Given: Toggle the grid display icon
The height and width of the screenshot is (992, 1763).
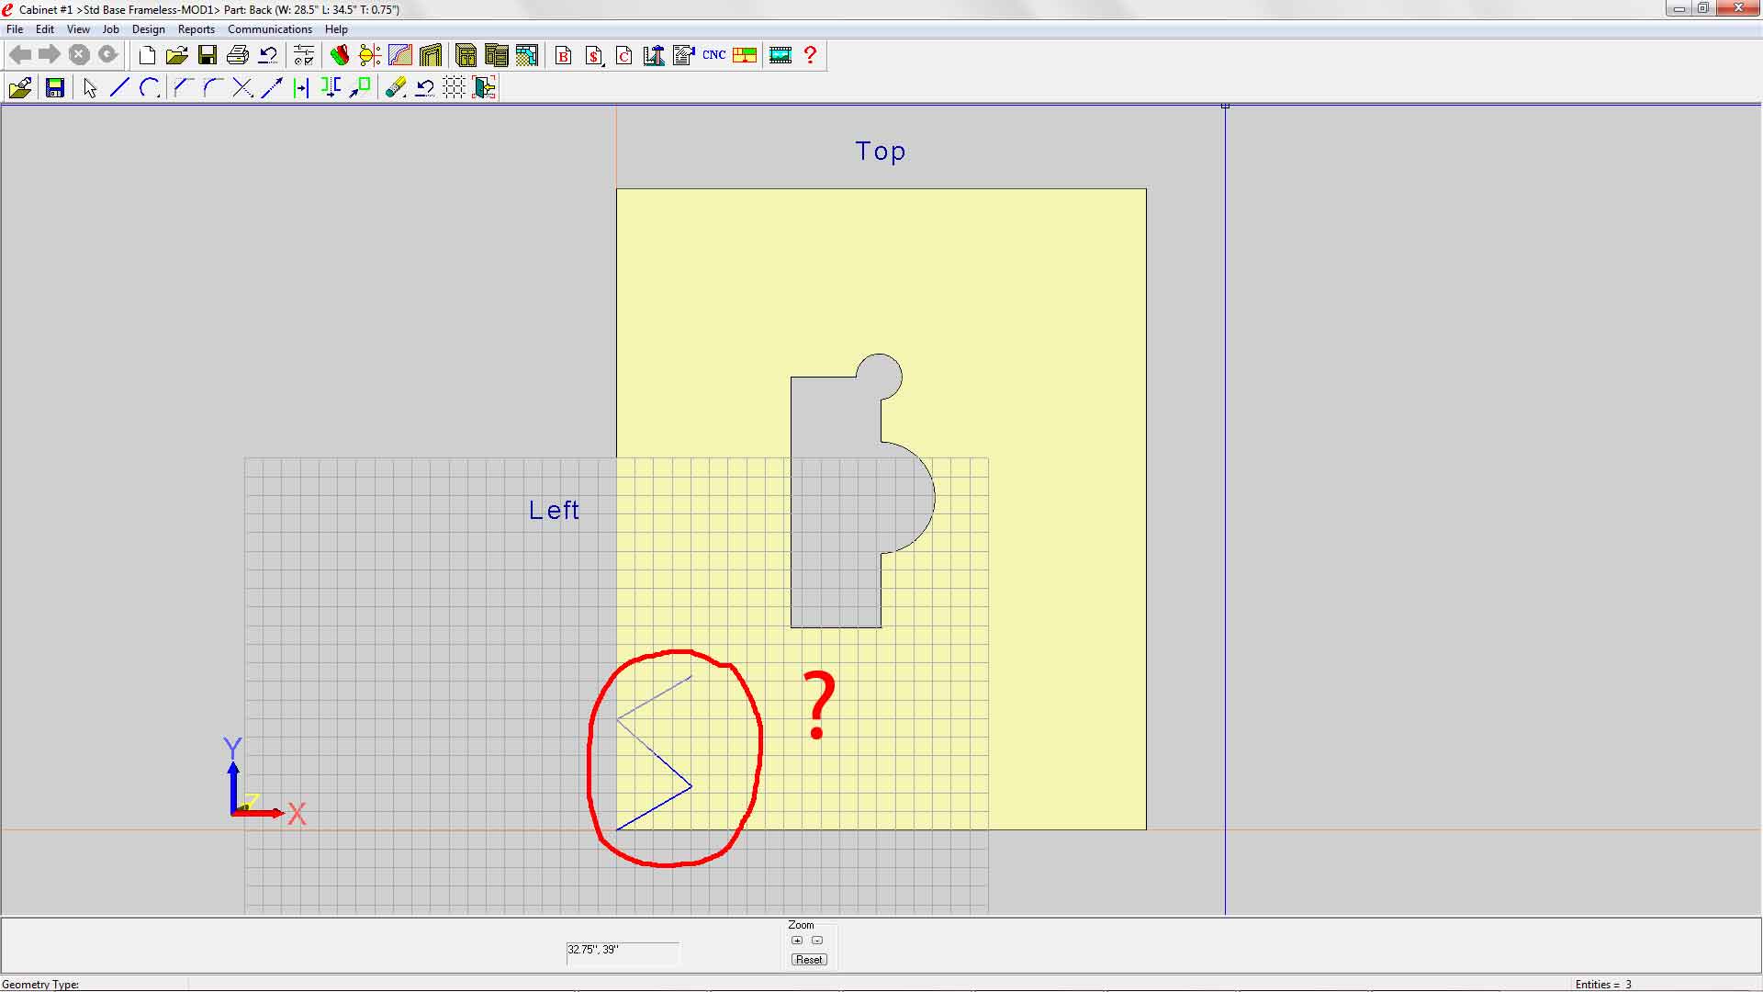Looking at the screenshot, I should coord(455,87).
